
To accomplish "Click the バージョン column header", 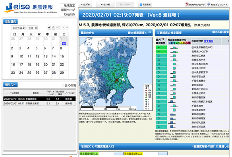I will tap(70, 93).
